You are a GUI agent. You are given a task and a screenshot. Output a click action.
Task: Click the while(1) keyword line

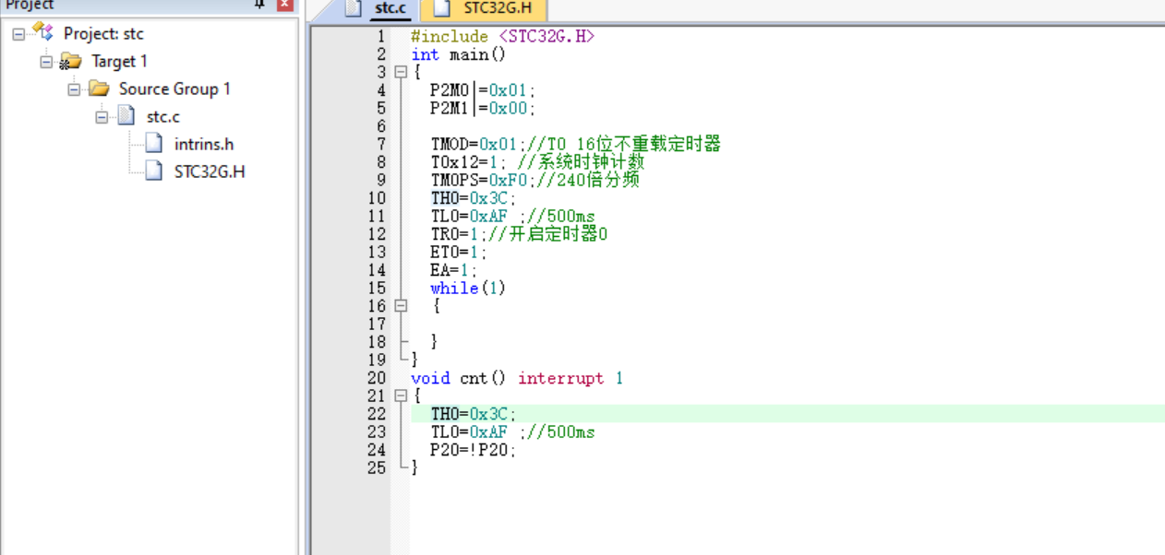[468, 288]
